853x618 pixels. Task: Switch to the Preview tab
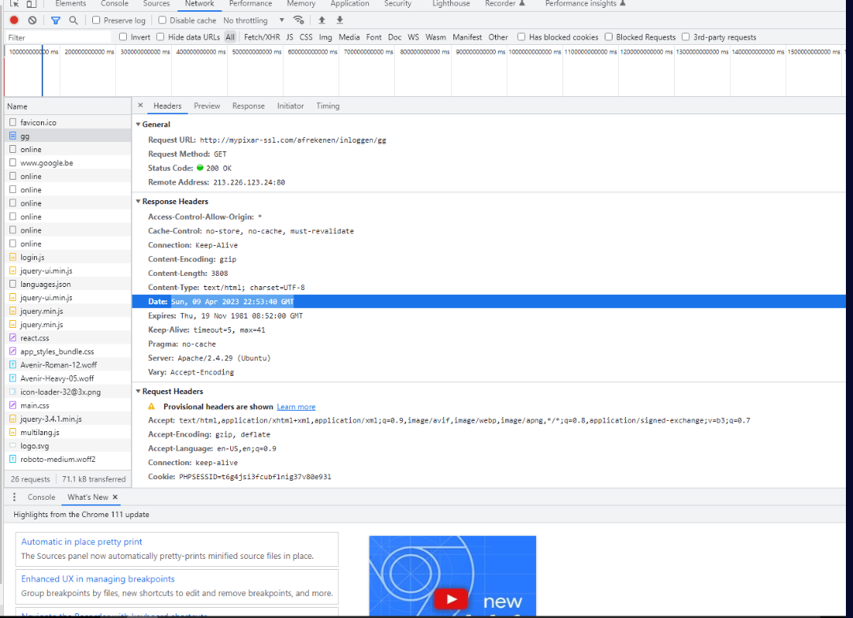[x=207, y=106]
